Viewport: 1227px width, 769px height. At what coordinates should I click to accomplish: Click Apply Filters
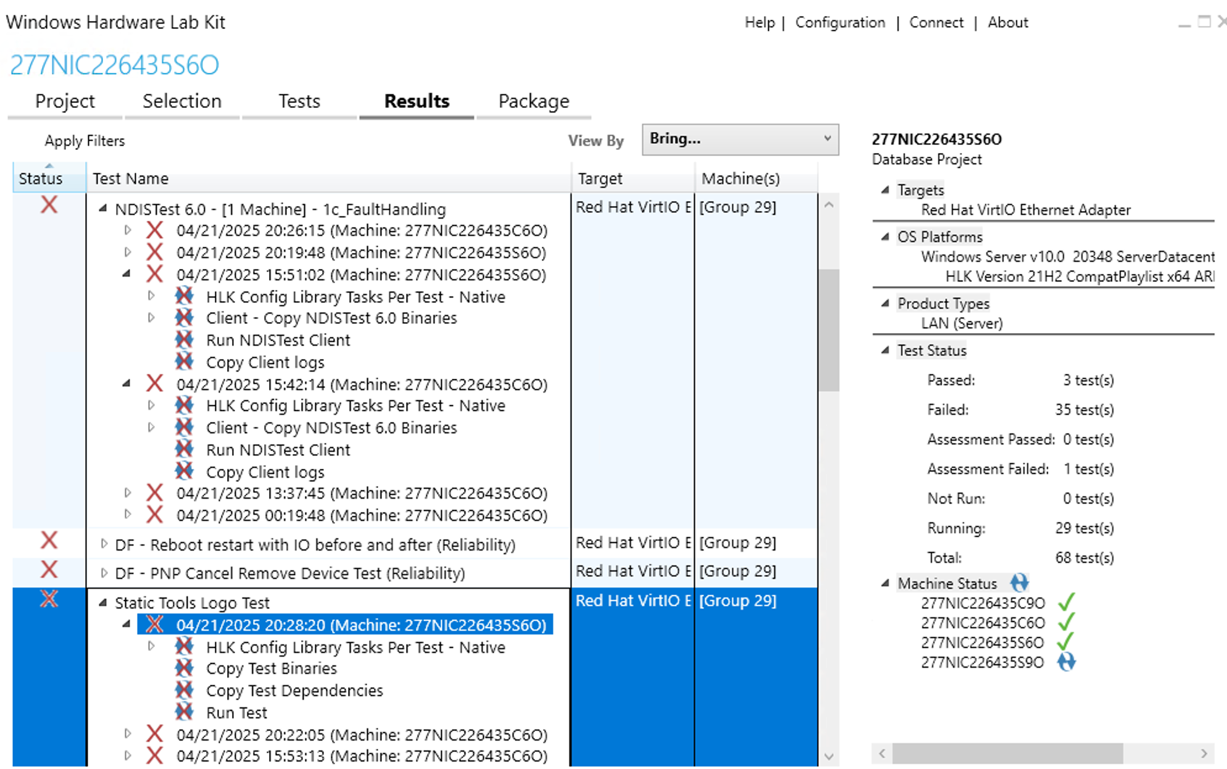coord(85,141)
